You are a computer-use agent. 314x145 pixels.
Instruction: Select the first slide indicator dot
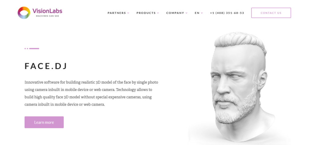click(25, 49)
